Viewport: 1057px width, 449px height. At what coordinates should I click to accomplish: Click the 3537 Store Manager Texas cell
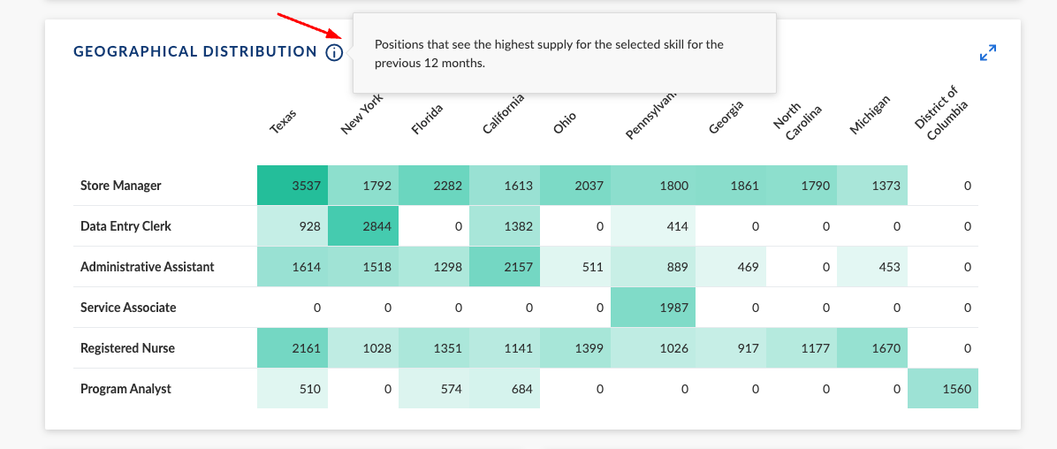pyautogui.click(x=293, y=186)
